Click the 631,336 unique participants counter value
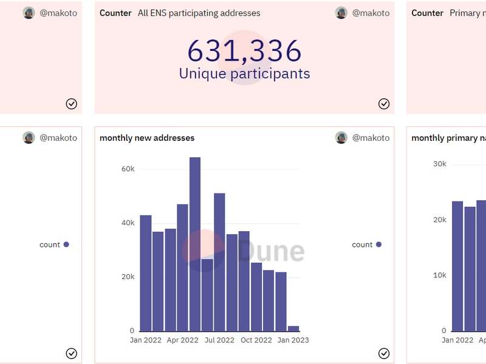 point(244,51)
